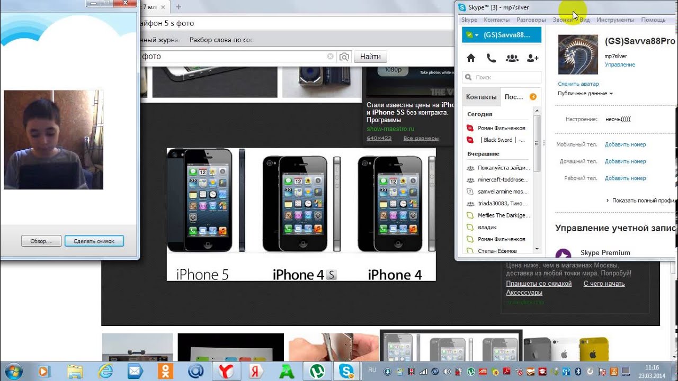Click the add contact icon in Skype

click(532, 58)
